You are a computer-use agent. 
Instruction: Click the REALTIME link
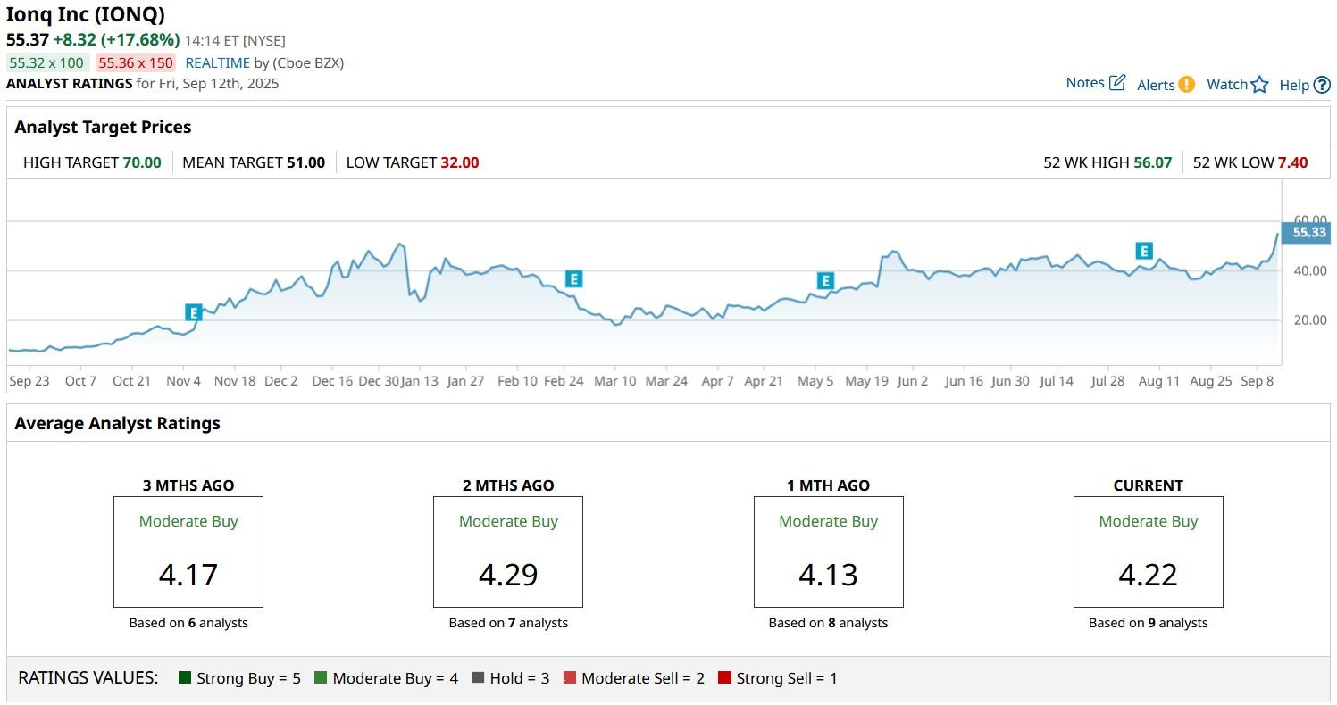pyautogui.click(x=217, y=63)
